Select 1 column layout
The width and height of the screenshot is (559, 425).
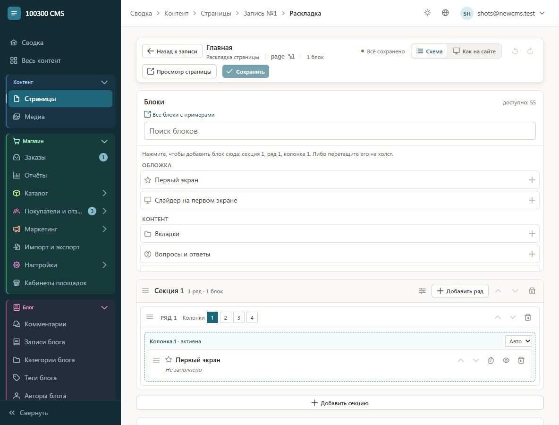[212, 318]
